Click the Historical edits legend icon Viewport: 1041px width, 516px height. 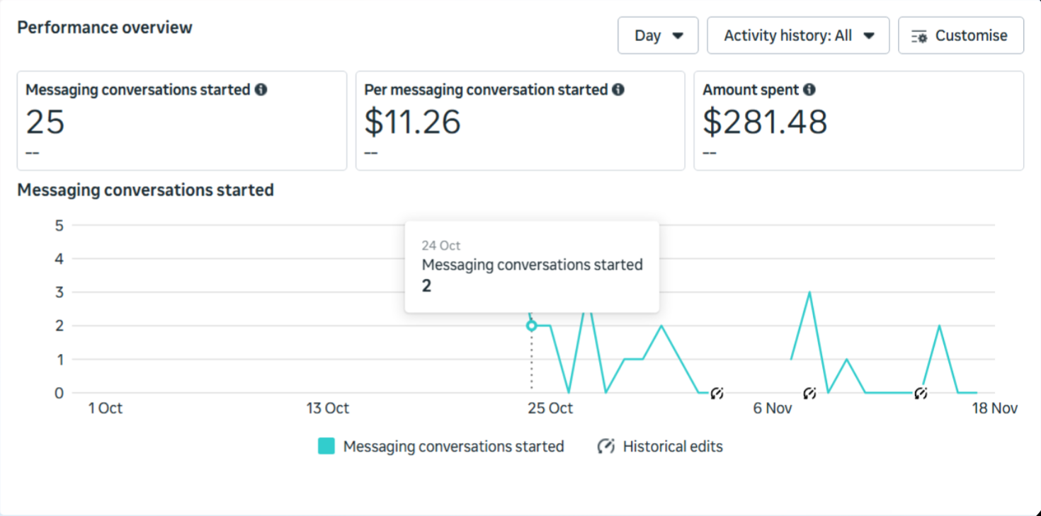pos(605,447)
